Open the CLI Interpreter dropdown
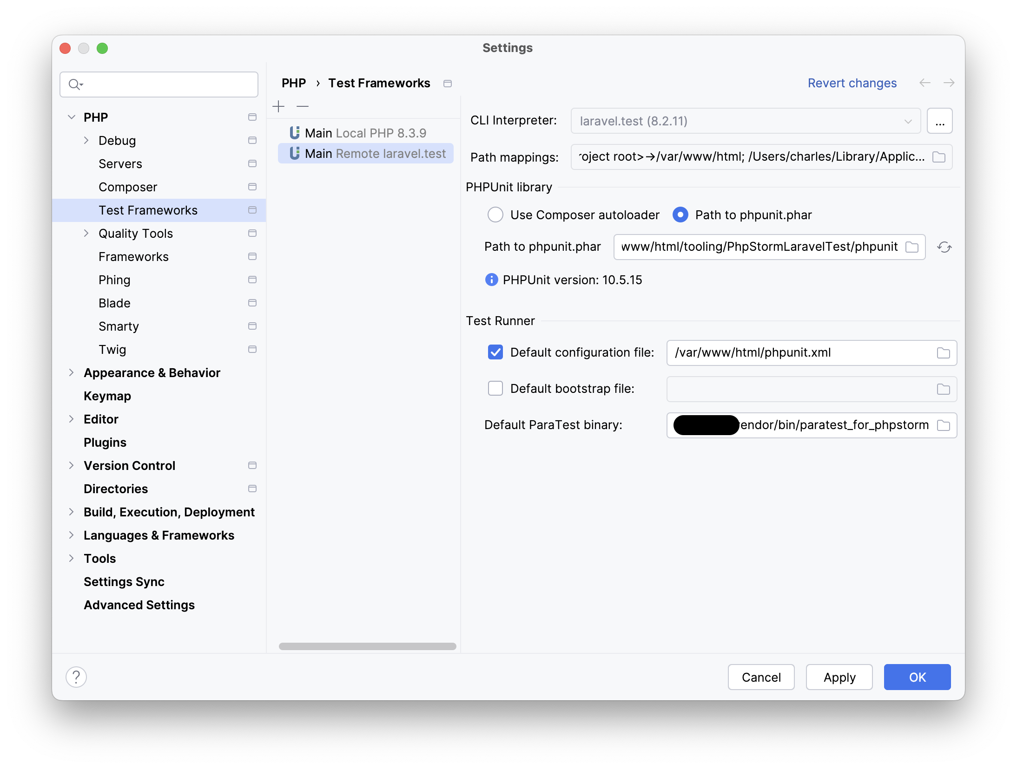Image resolution: width=1017 pixels, height=769 pixels. click(746, 121)
